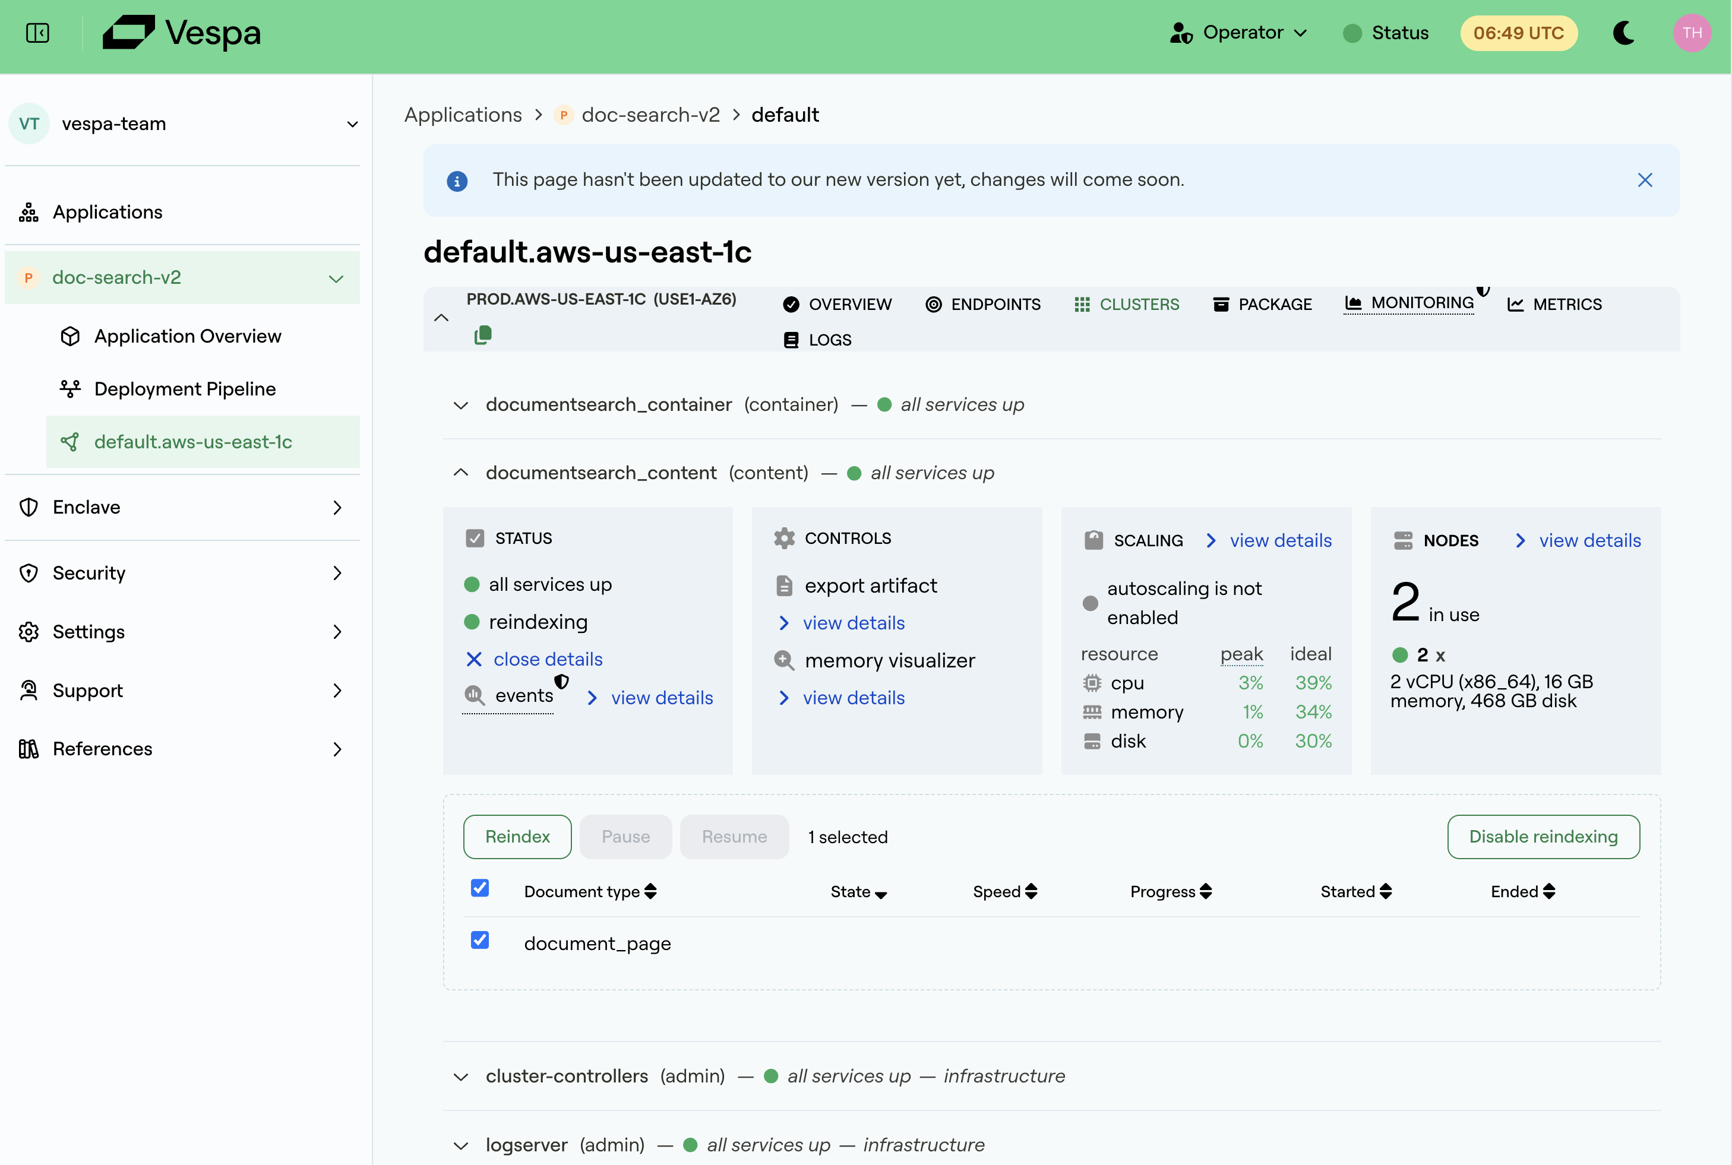
Task: Click the default.aws-us-east-1c deployment icon
Action: coord(70,441)
